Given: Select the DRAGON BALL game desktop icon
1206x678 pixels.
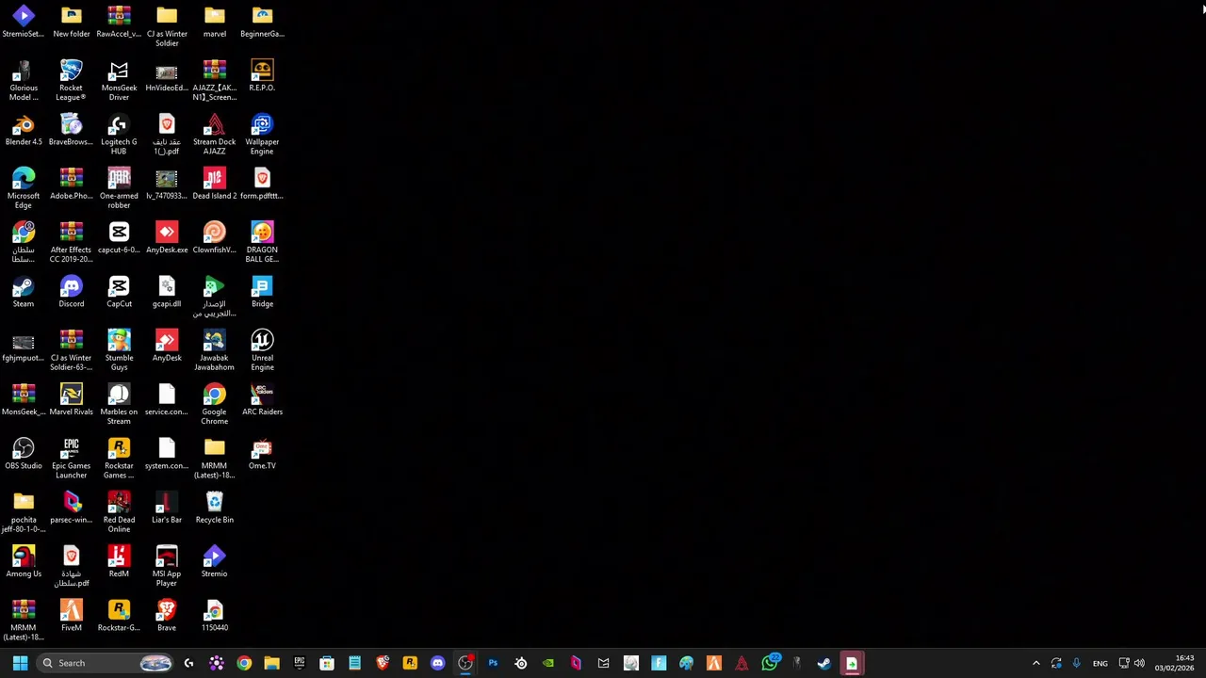Looking at the screenshot, I should tap(262, 243).
